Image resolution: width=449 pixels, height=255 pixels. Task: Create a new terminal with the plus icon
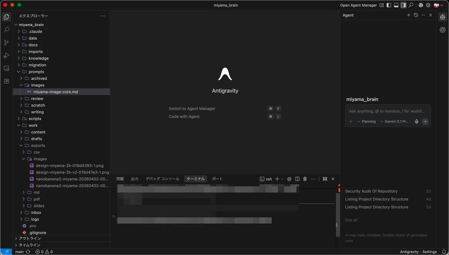[x=277, y=179]
